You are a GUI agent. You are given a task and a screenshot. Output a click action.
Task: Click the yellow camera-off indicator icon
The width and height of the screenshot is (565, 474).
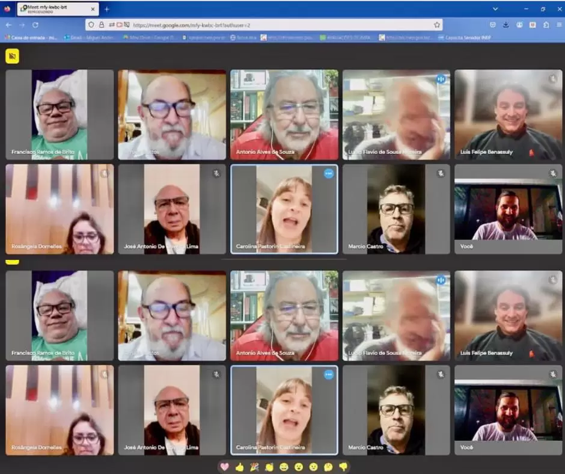click(x=12, y=57)
